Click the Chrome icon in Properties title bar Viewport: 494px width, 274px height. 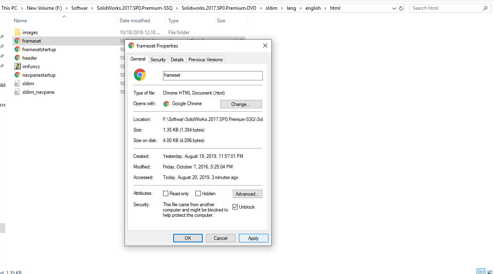click(131, 46)
